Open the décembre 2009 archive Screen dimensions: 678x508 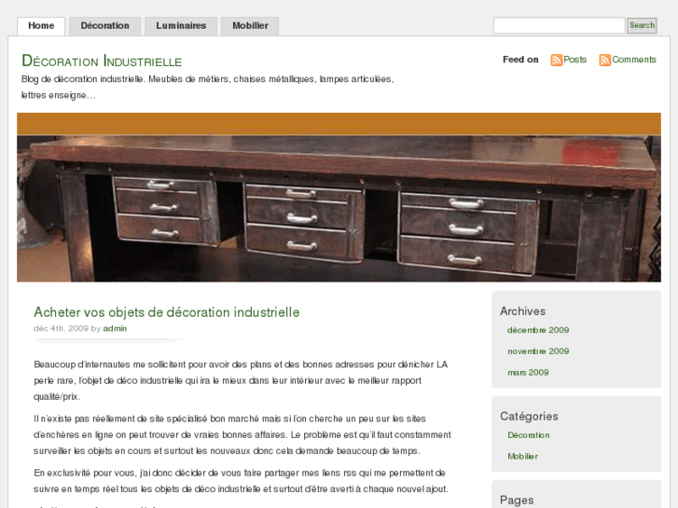click(x=538, y=330)
